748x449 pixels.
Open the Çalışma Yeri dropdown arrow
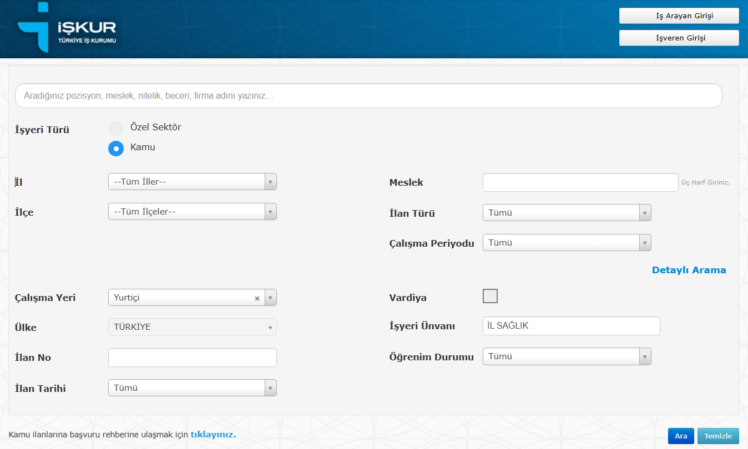(x=270, y=298)
